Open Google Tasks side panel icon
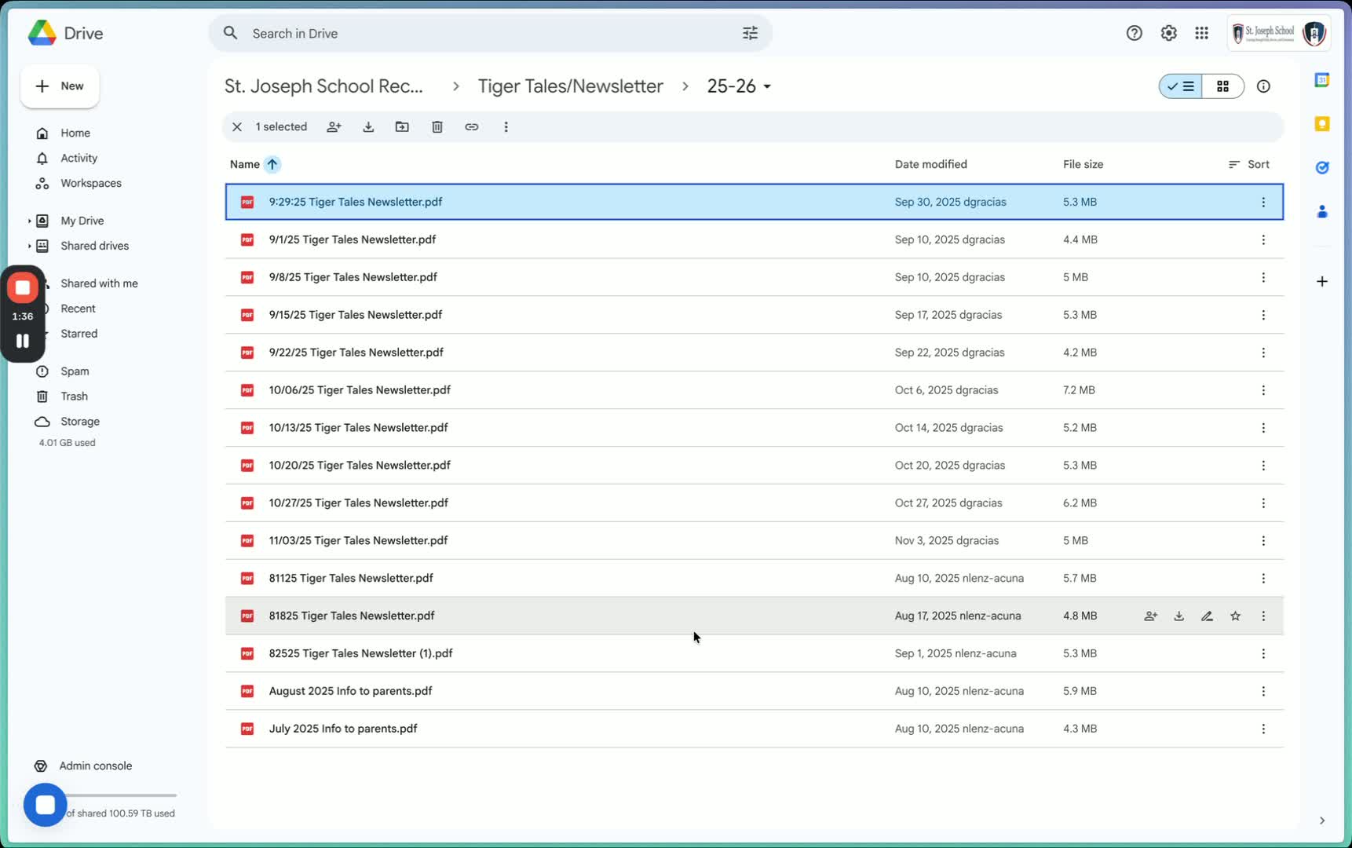 (1322, 167)
